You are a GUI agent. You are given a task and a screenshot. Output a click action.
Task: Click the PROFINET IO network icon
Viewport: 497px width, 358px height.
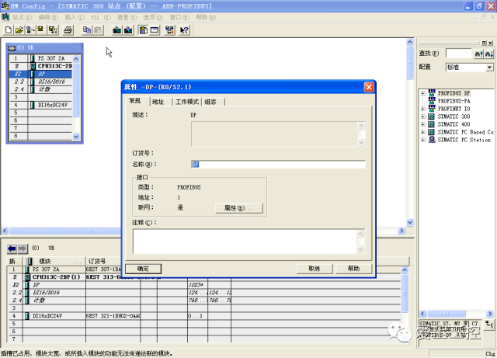coord(432,109)
